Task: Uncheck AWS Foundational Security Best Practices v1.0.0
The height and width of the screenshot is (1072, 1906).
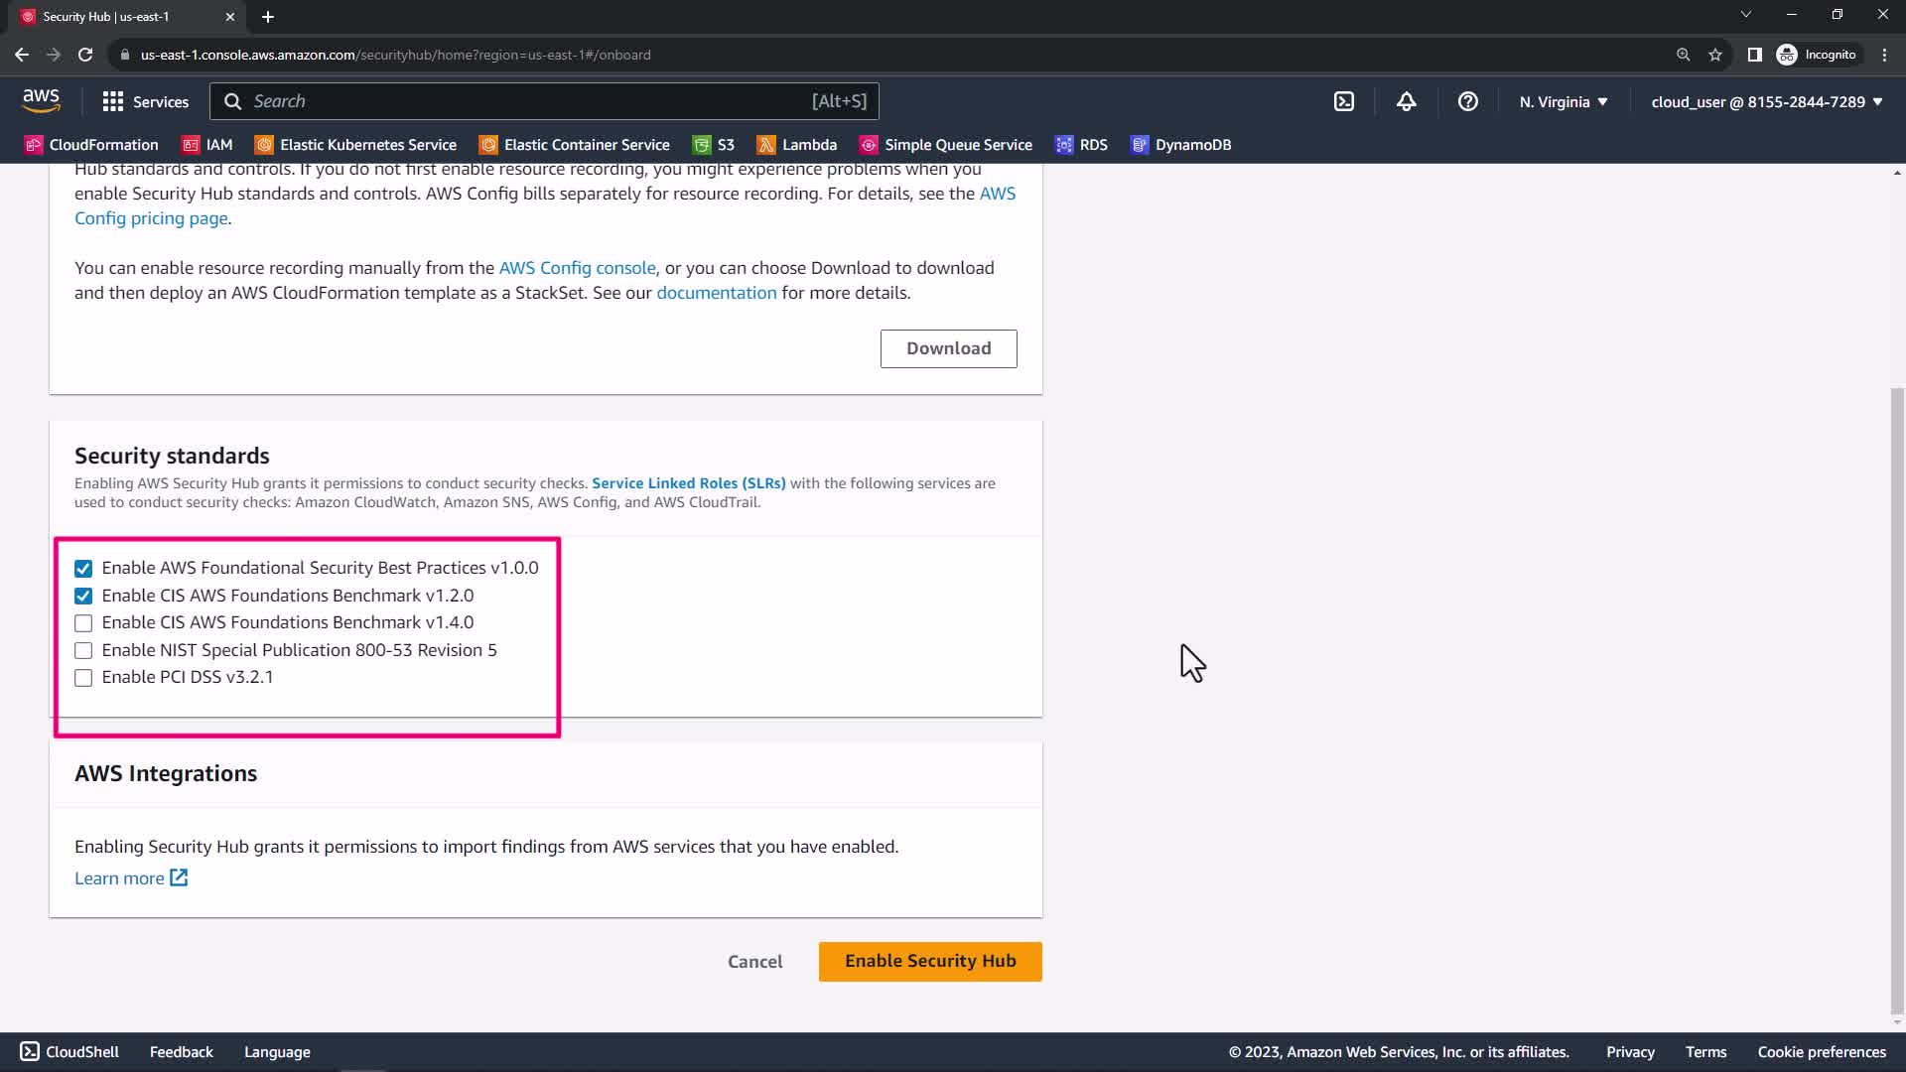Action: click(x=83, y=569)
